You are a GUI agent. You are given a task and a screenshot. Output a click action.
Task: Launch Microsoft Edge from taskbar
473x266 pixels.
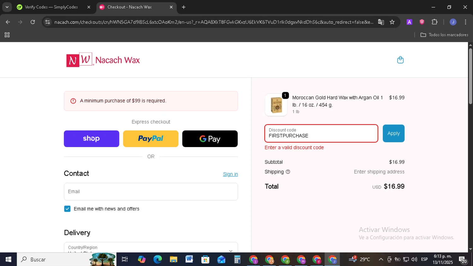click(x=158, y=259)
